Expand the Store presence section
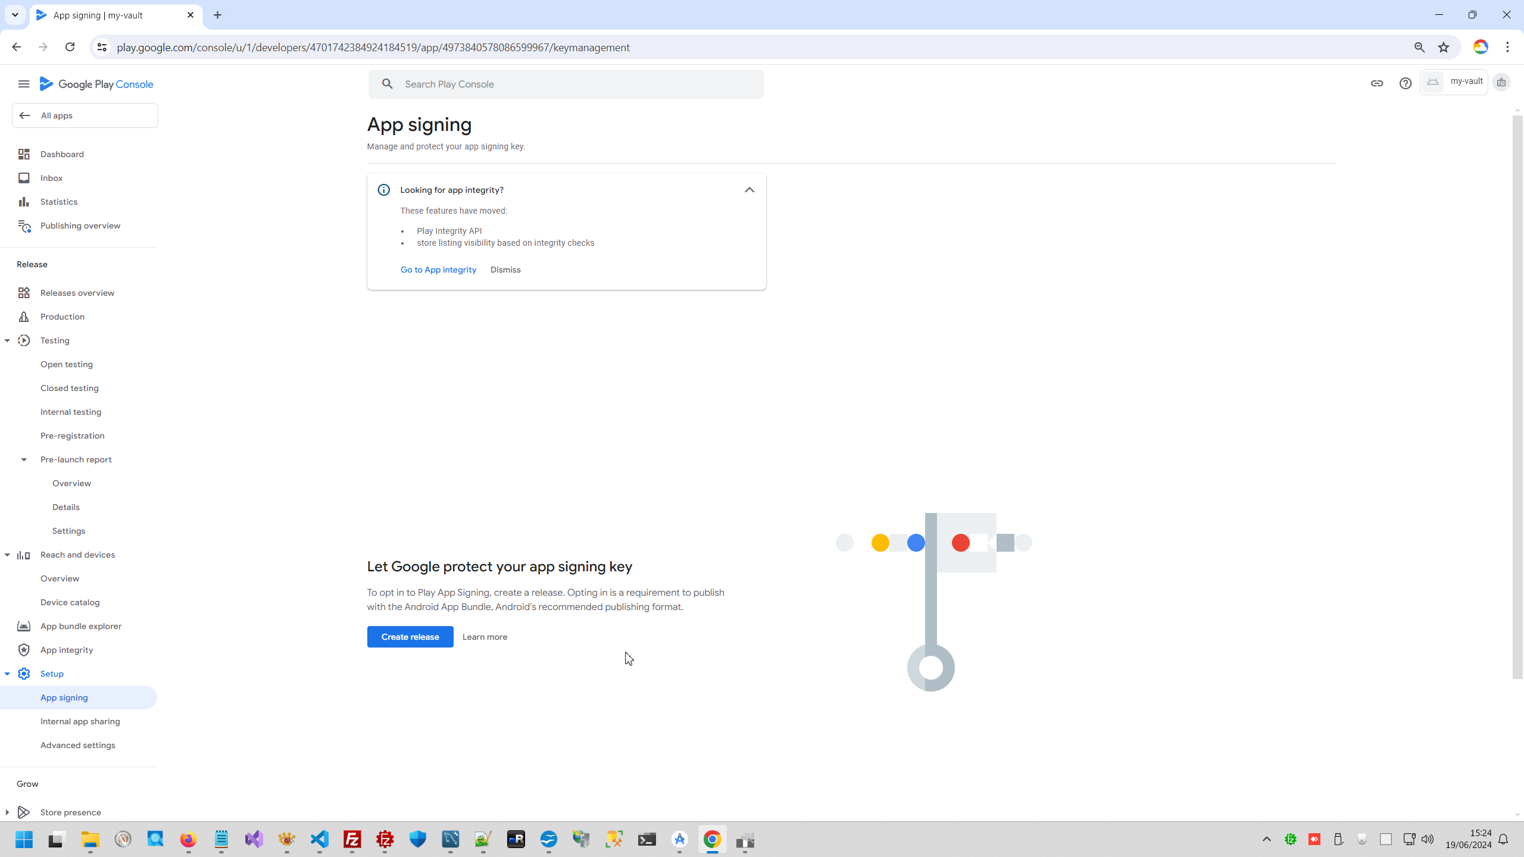 (x=7, y=812)
